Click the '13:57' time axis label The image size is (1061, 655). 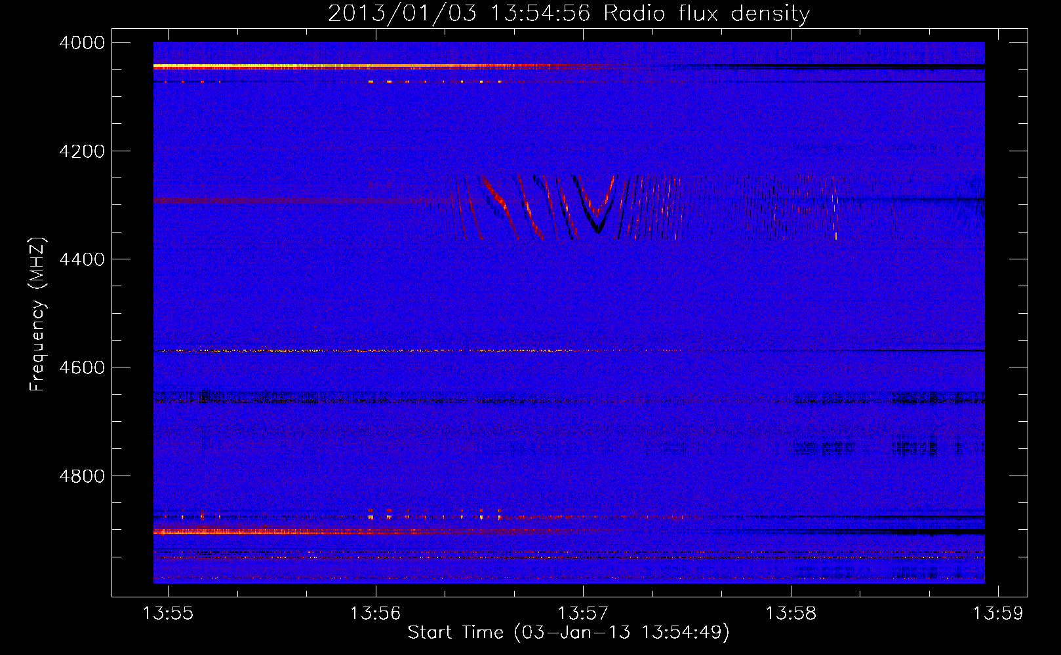[583, 613]
